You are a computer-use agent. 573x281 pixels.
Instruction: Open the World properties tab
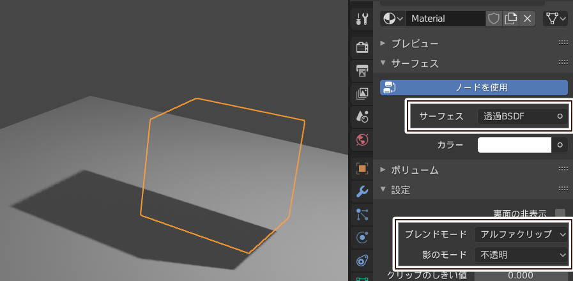coord(362,140)
